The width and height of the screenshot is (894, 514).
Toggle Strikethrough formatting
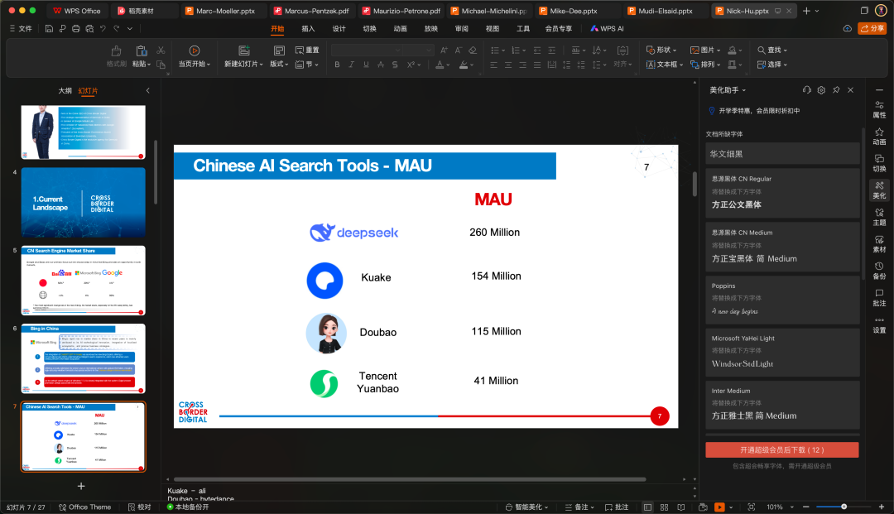[380, 65]
